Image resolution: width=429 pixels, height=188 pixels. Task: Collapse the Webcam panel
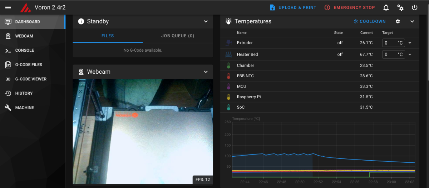[x=206, y=72]
